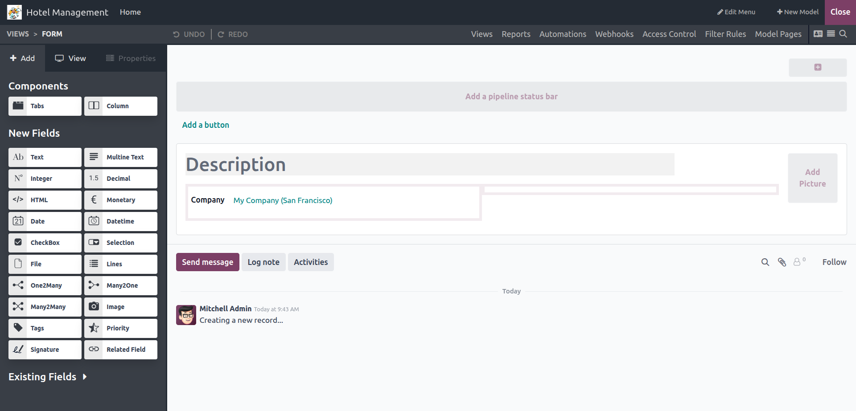Add a Column component
856x411 pixels.
[x=121, y=106]
